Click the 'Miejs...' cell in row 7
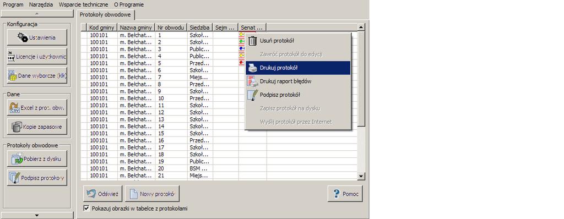 (x=200, y=78)
